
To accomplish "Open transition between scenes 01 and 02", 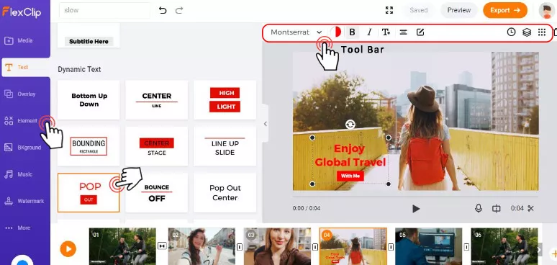I will pyautogui.click(x=162, y=246).
